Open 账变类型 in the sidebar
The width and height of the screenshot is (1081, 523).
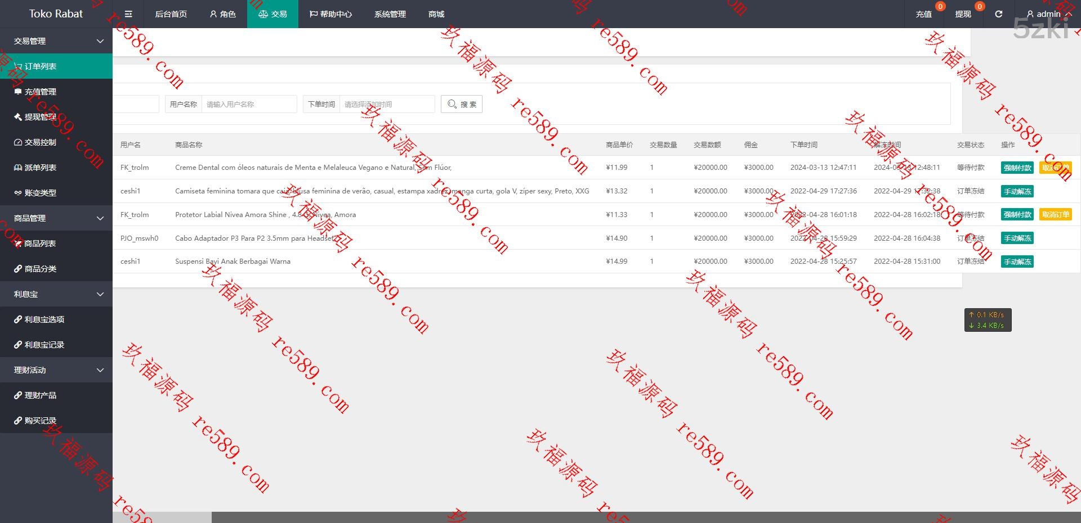40,193
